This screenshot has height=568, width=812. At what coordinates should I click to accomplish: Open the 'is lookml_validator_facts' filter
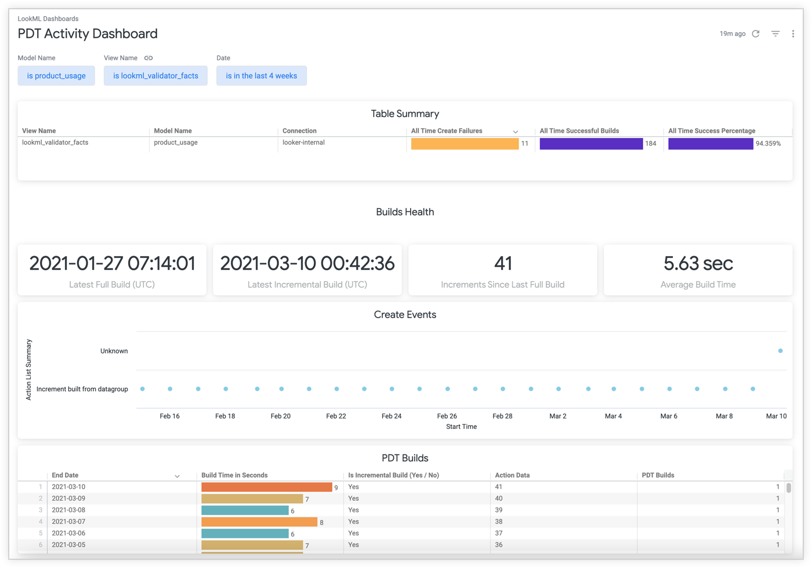click(x=155, y=76)
